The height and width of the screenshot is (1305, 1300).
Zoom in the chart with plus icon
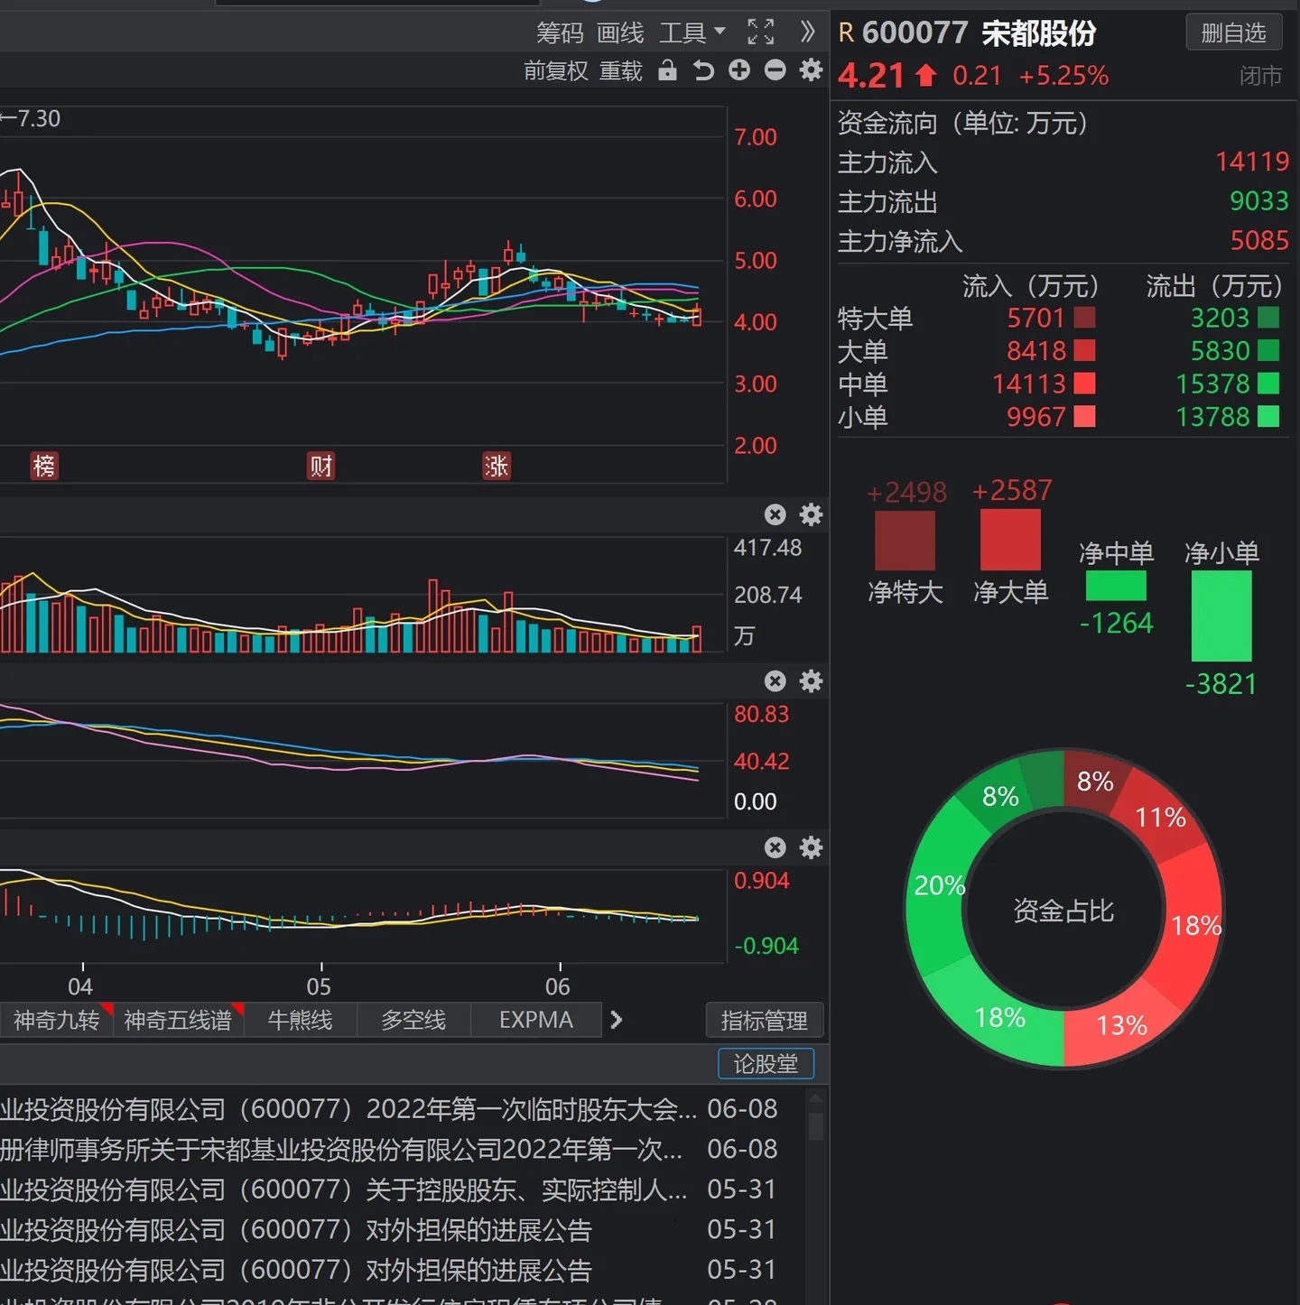pos(739,70)
